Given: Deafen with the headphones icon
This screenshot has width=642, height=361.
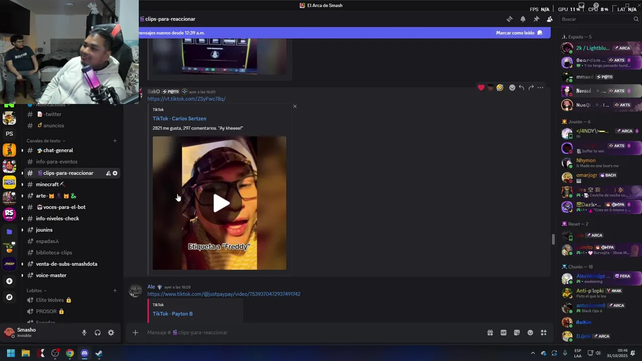Looking at the screenshot, I should (x=98, y=332).
